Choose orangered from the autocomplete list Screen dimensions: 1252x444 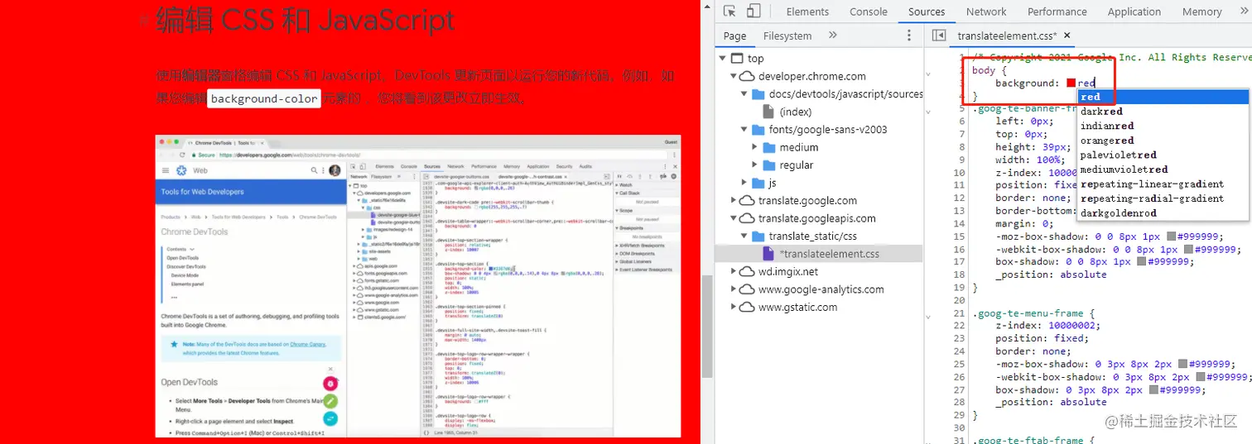tap(1163, 141)
